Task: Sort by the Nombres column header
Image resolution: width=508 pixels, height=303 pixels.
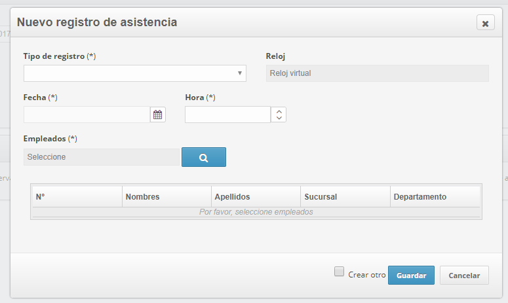Action: click(x=166, y=196)
